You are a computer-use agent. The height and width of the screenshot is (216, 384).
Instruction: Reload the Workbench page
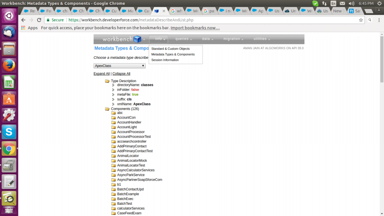click(39, 20)
